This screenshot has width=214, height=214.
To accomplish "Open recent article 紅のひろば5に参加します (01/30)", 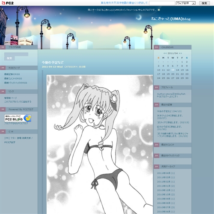I will click(x=169, y=128).
